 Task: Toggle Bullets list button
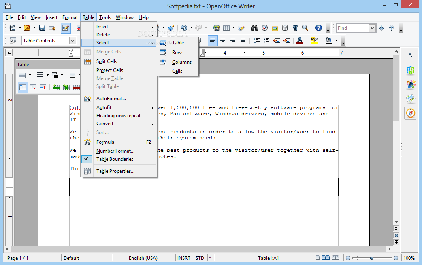click(266, 40)
